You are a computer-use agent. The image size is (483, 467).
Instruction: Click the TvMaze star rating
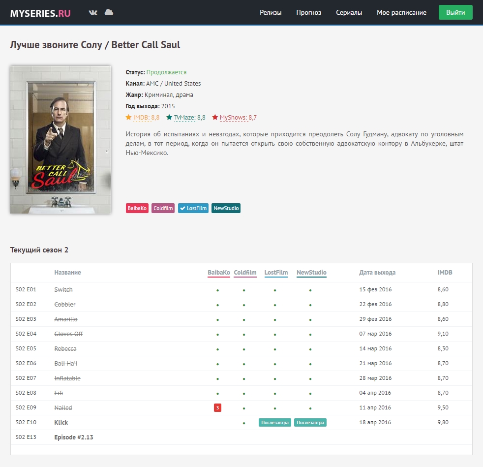(x=186, y=118)
